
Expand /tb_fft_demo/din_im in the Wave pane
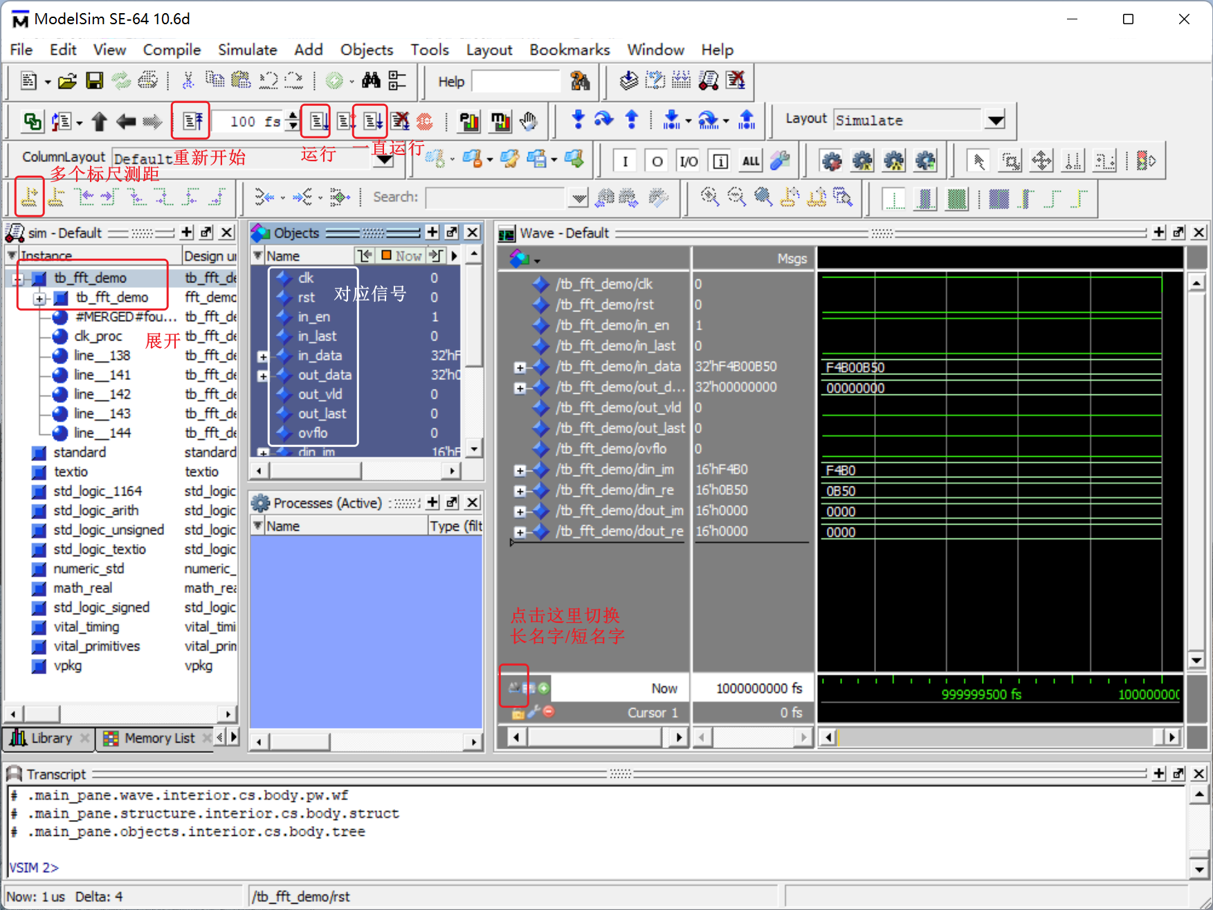[520, 471]
